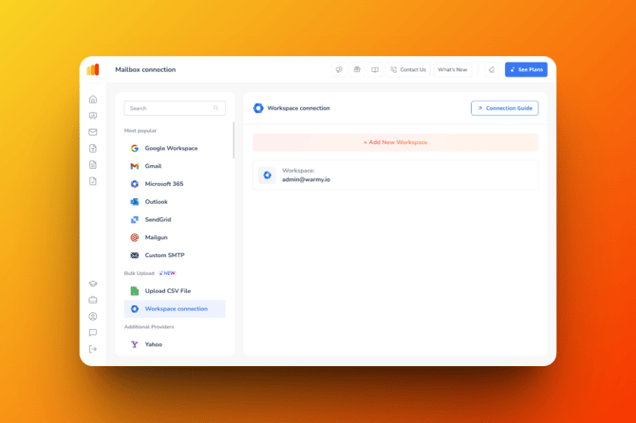Viewport: 636px width, 423px height.
Task: Click the logout arrow icon in sidebar
Action: click(x=93, y=349)
